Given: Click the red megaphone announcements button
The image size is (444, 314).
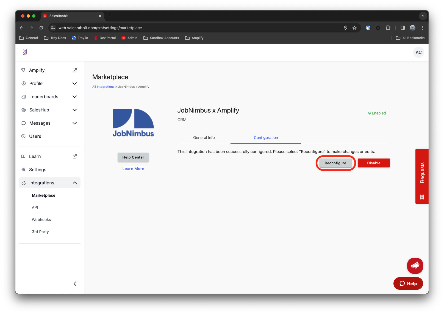Looking at the screenshot, I should (415, 266).
